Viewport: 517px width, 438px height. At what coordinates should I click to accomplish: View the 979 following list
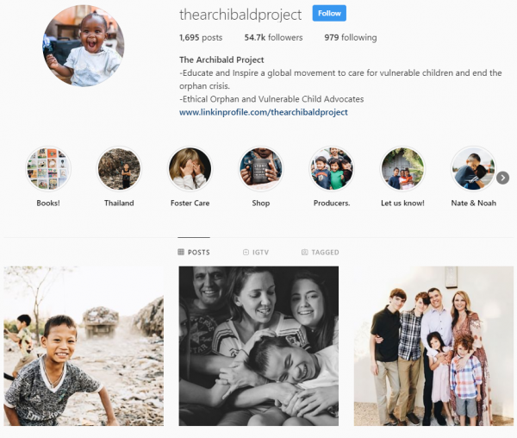pyautogui.click(x=351, y=38)
